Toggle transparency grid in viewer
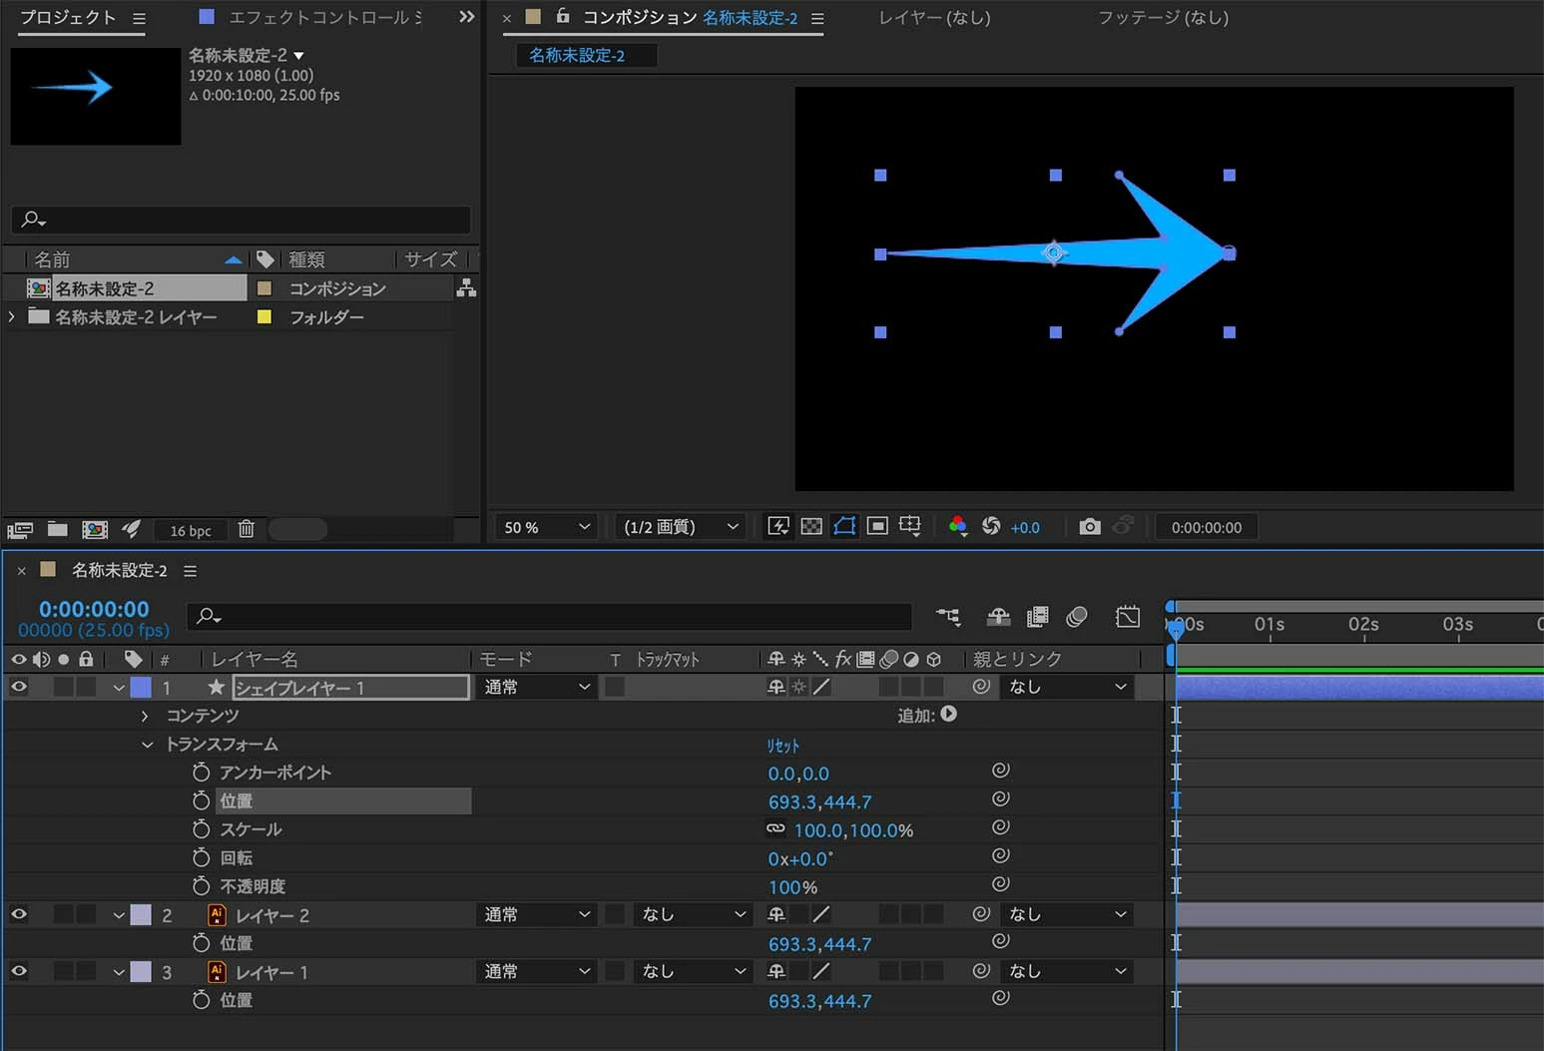The height and width of the screenshot is (1051, 1544). (x=811, y=526)
